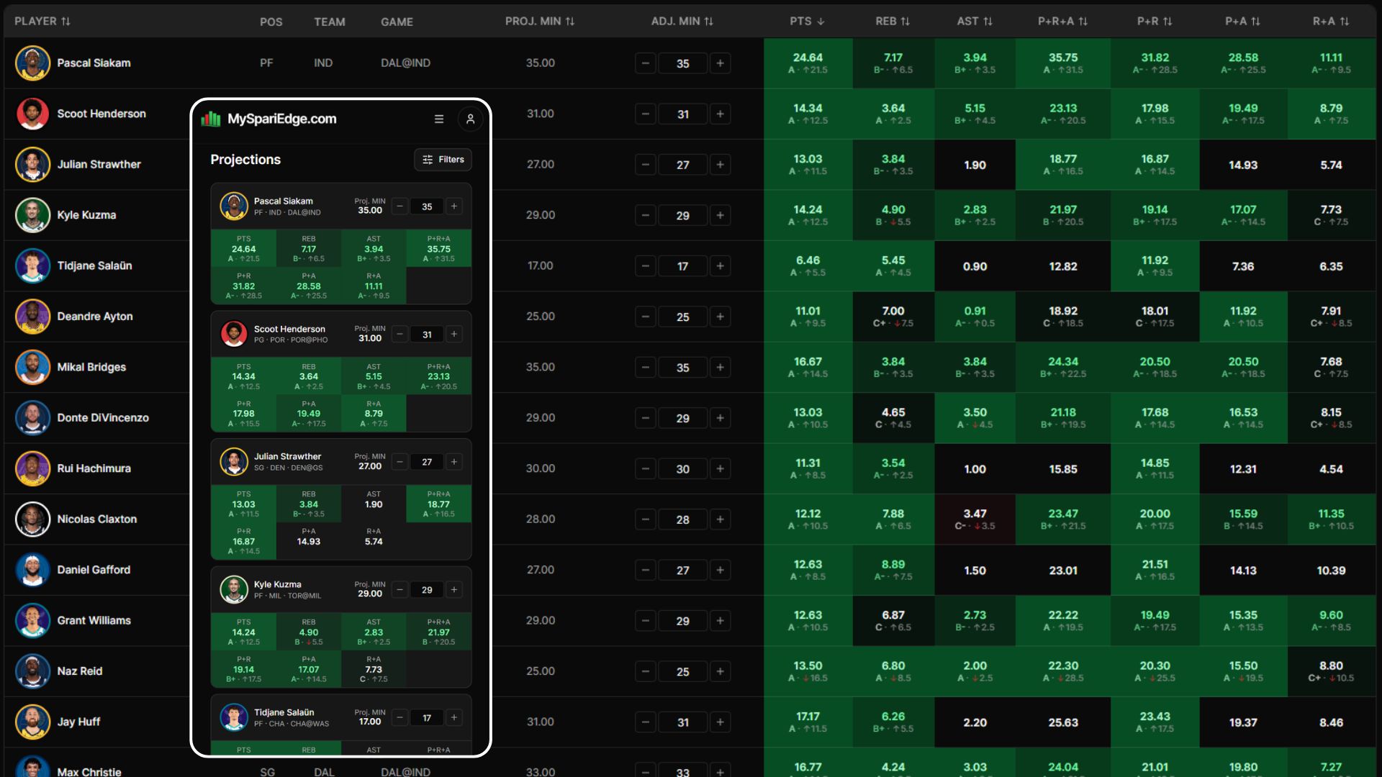Open the hamburger menu in the mobile panel
1382x777 pixels.
(438, 119)
